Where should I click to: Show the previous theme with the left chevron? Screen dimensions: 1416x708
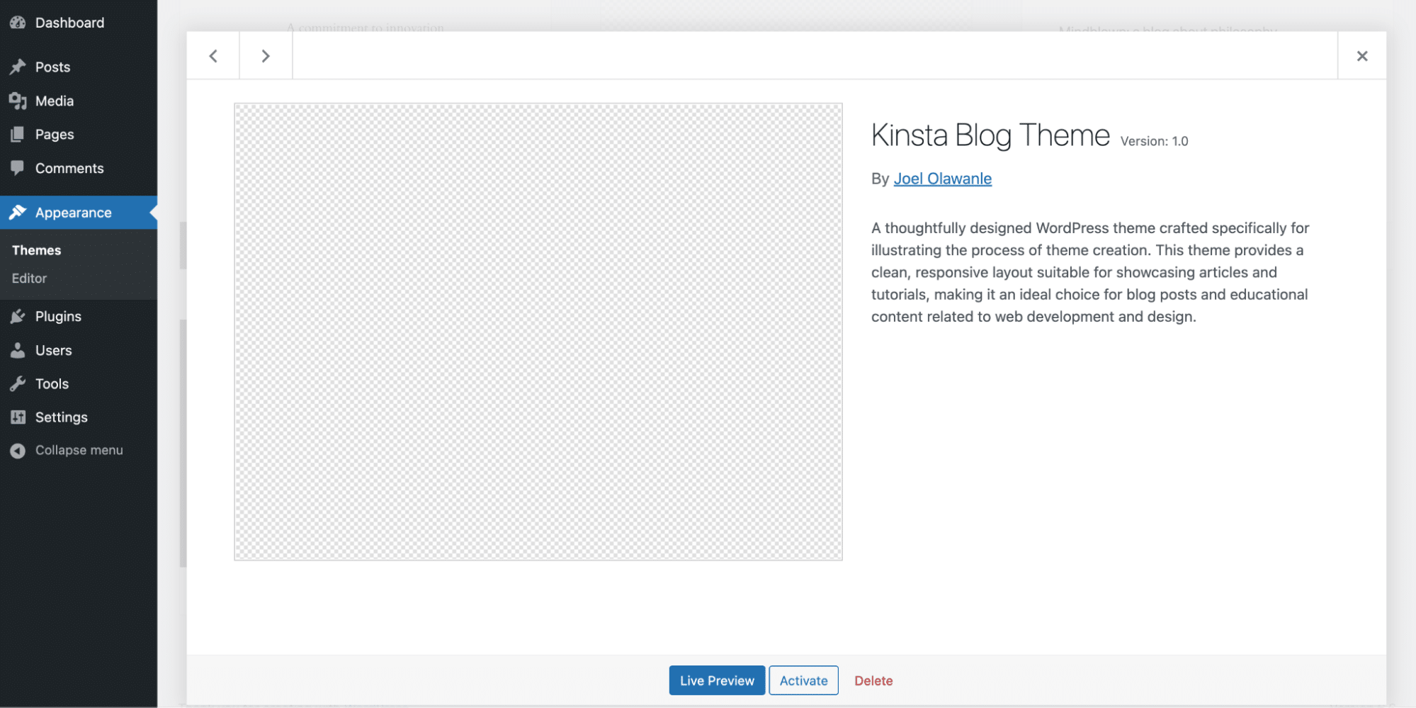tap(213, 55)
